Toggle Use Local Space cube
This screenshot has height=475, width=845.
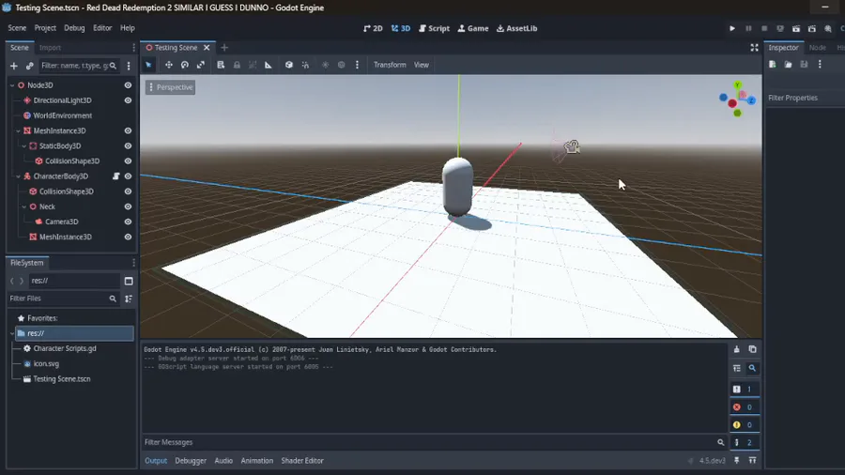(x=289, y=65)
